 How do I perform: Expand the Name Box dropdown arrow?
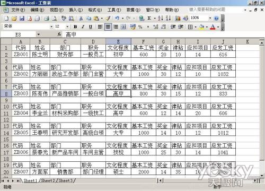[x=38, y=34]
